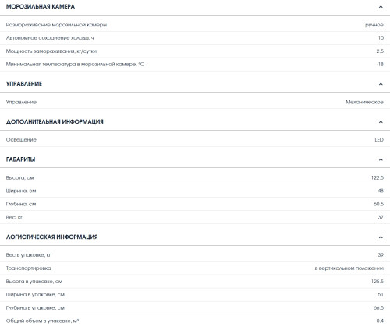Click the в вертикальном положении value

349,268
